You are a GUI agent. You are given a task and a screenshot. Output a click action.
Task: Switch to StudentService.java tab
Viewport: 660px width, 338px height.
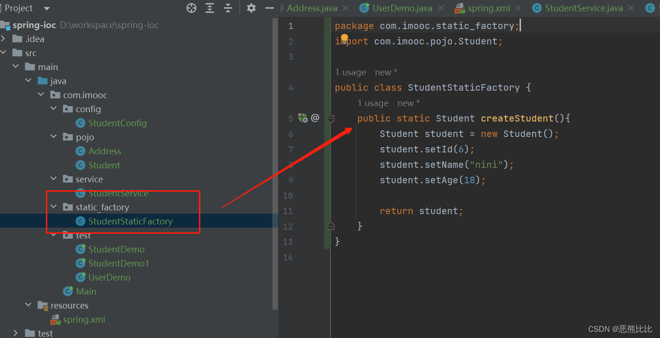(584, 8)
